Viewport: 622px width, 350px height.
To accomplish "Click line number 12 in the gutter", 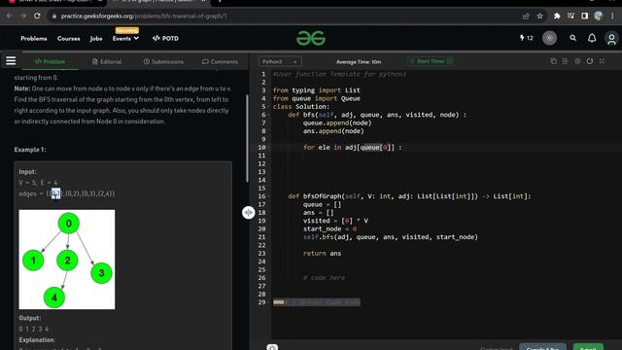I will (x=261, y=163).
